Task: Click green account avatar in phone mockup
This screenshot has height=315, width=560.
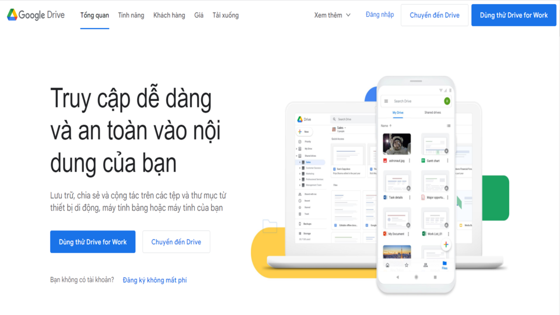Action: click(447, 101)
